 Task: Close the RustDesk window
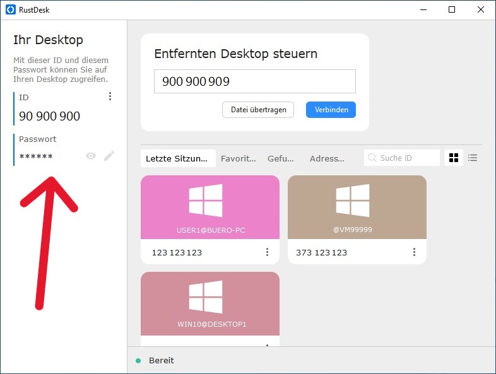tap(480, 10)
